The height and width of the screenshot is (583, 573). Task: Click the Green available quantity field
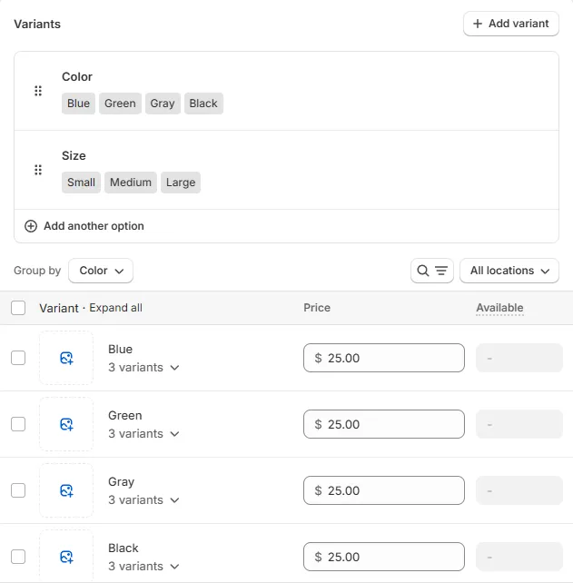click(x=519, y=424)
